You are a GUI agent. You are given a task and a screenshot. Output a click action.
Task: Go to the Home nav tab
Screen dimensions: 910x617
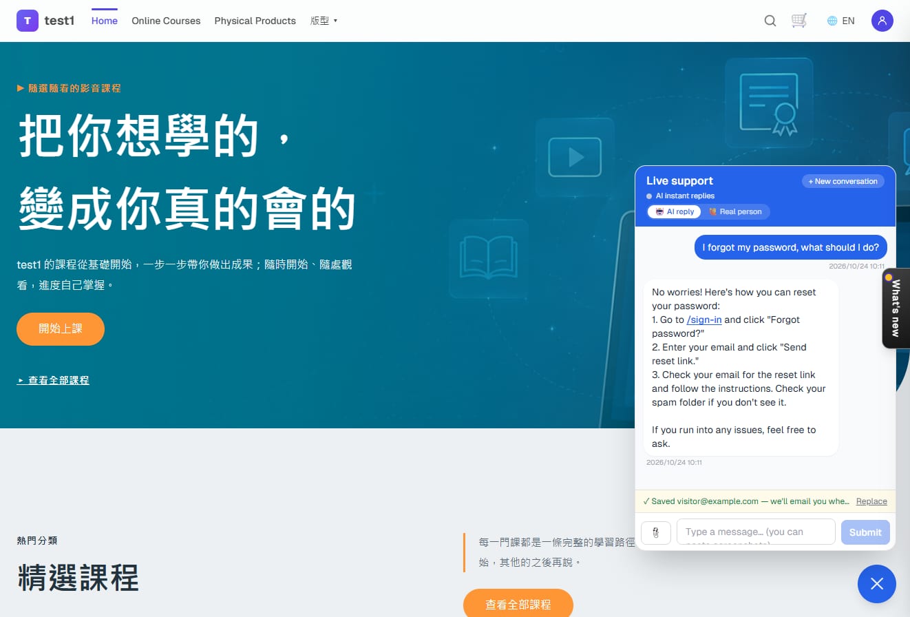[x=105, y=21]
